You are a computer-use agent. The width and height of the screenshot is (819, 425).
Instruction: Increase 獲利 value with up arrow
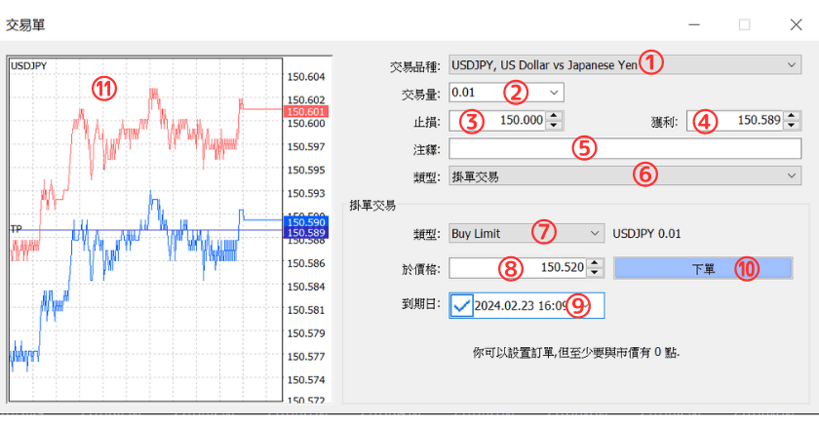click(x=791, y=116)
